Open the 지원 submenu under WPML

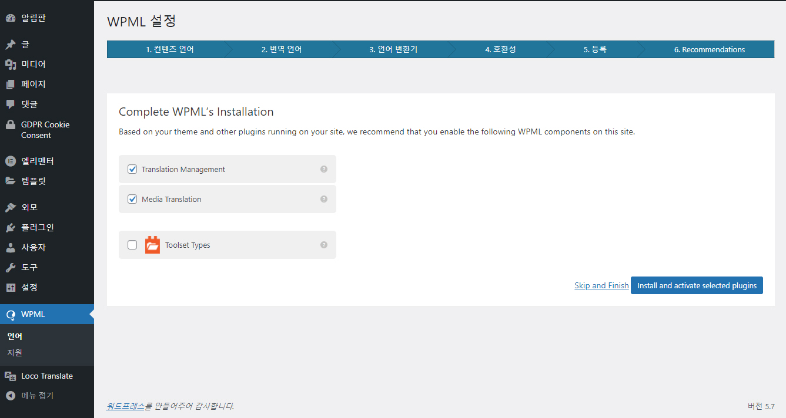pyautogui.click(x=15, y=353)
